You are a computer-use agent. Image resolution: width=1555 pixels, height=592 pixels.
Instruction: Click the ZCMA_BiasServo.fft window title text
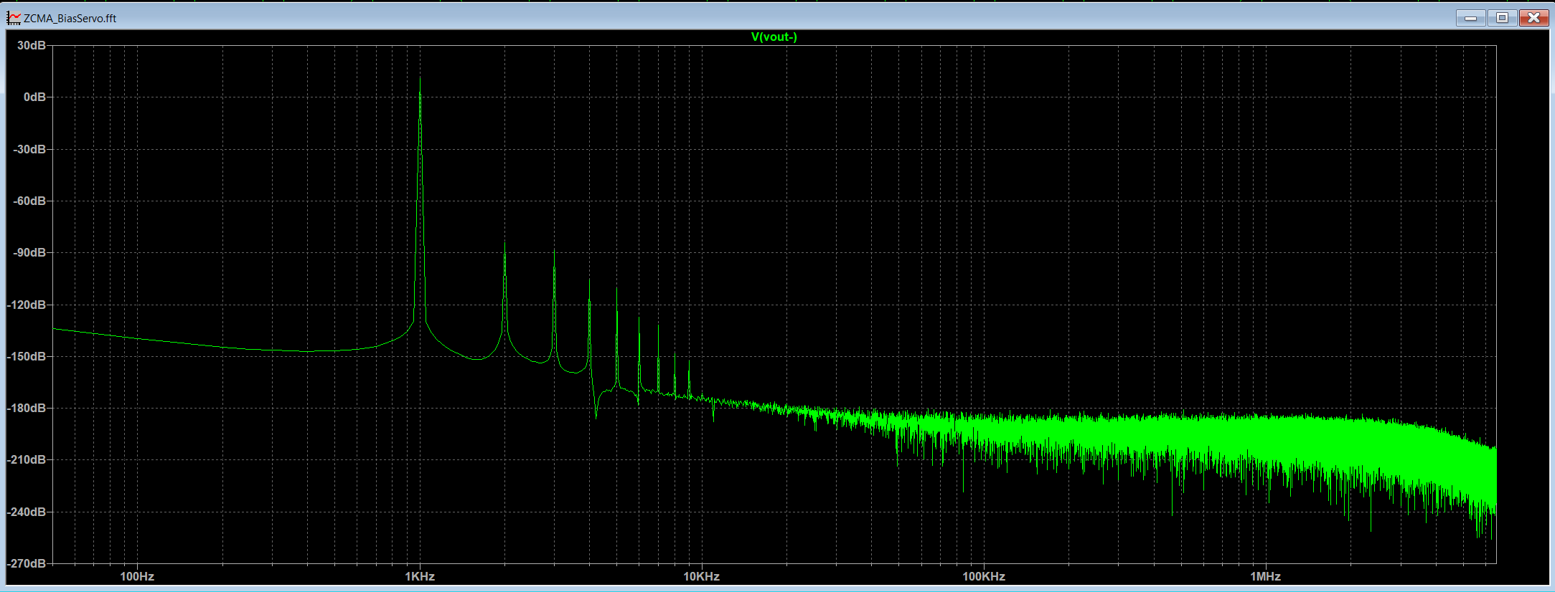(x=70, y=19)
